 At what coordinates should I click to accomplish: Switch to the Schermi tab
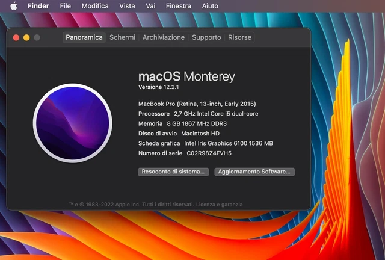[122, 37]
